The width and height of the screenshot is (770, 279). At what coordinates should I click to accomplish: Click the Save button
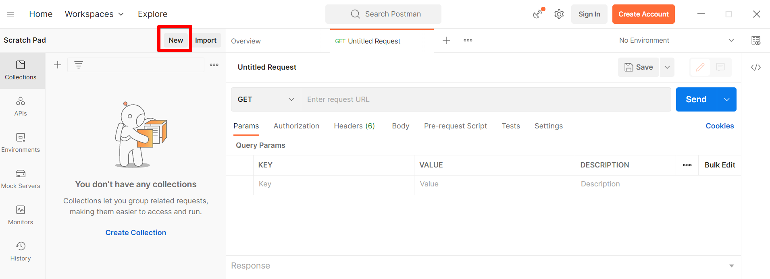[x=639, y=67]
